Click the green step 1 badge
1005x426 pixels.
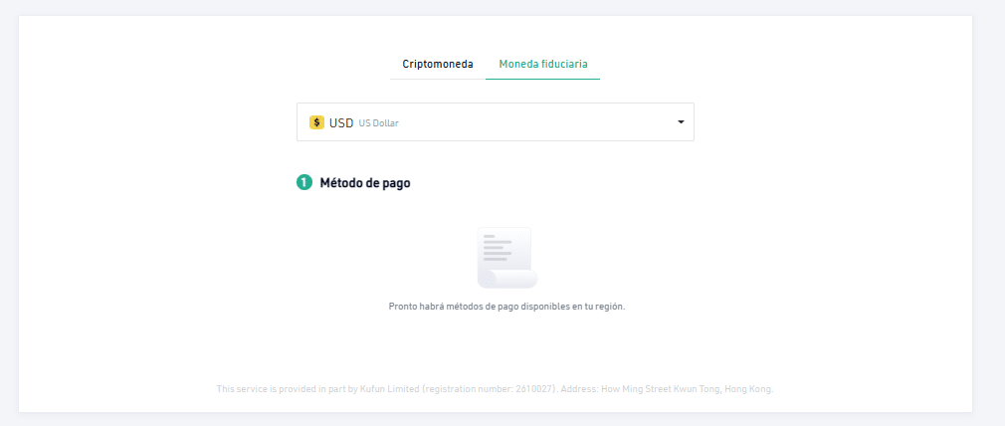click(304, 183)
